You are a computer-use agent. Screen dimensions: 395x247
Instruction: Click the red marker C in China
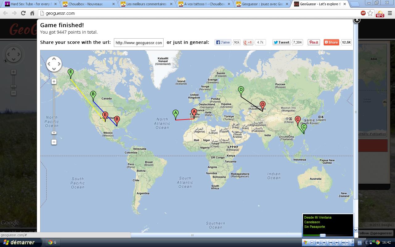click(297, 119)
